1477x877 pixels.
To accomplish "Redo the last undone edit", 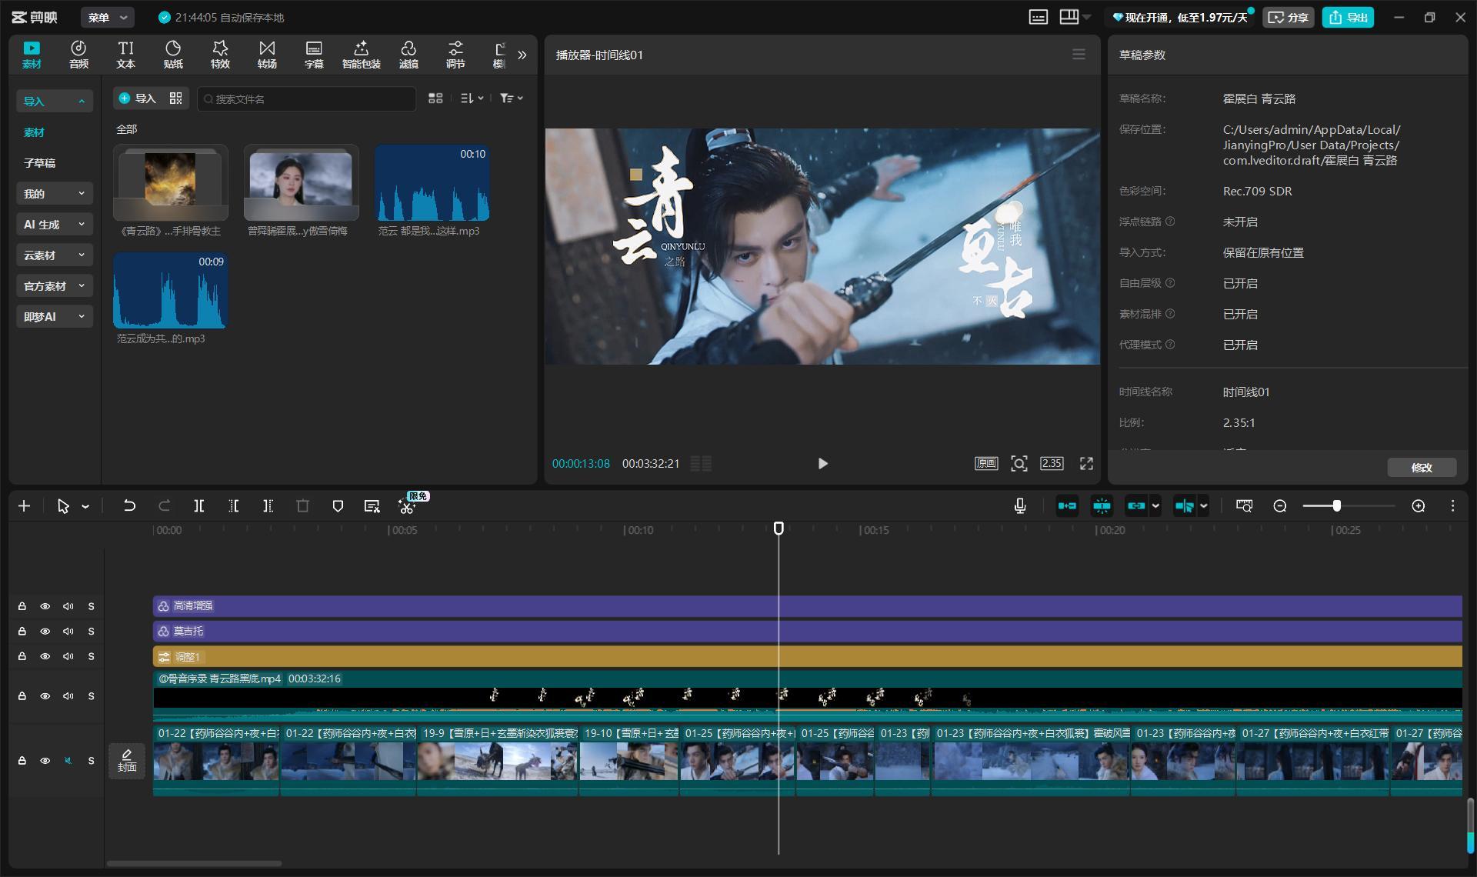I will pyautogui.click(x=164, y=505).
